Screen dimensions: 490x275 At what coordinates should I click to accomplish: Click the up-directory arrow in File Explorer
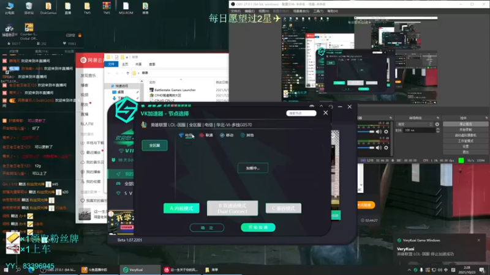127,73
